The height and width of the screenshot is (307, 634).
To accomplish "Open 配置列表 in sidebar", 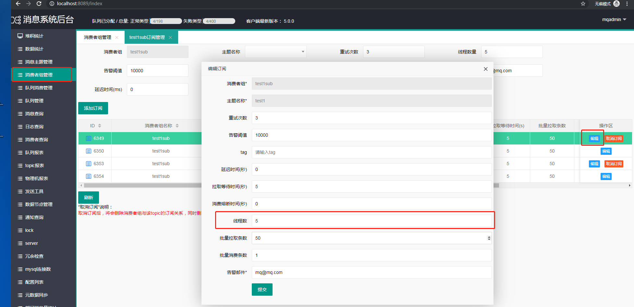I will [43, 282].
